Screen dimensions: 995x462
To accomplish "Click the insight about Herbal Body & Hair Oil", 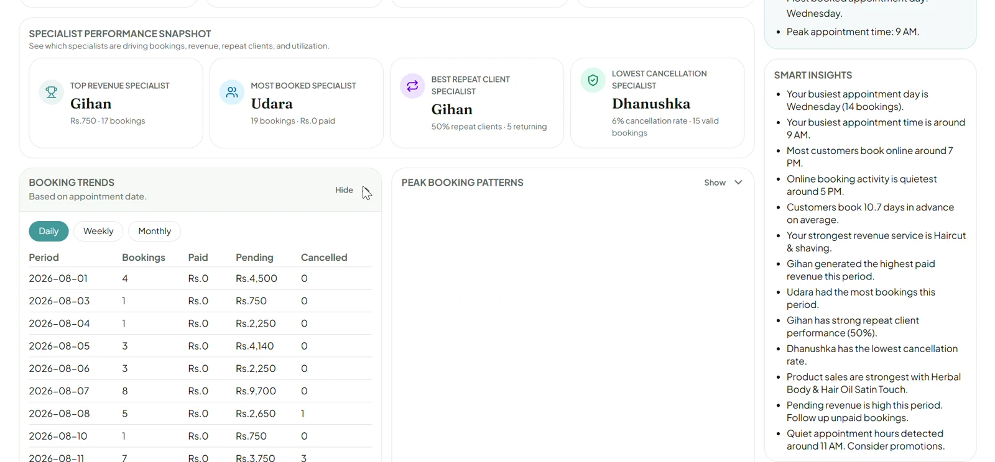I will (874, 383).
